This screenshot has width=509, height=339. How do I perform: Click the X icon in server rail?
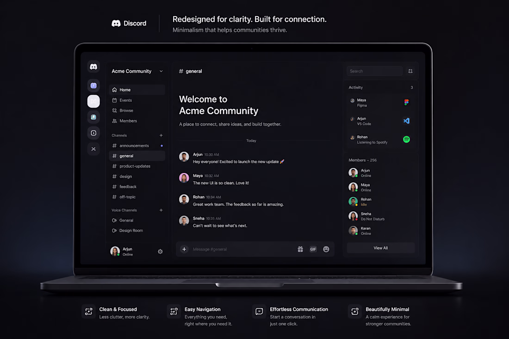click(93, 149)
